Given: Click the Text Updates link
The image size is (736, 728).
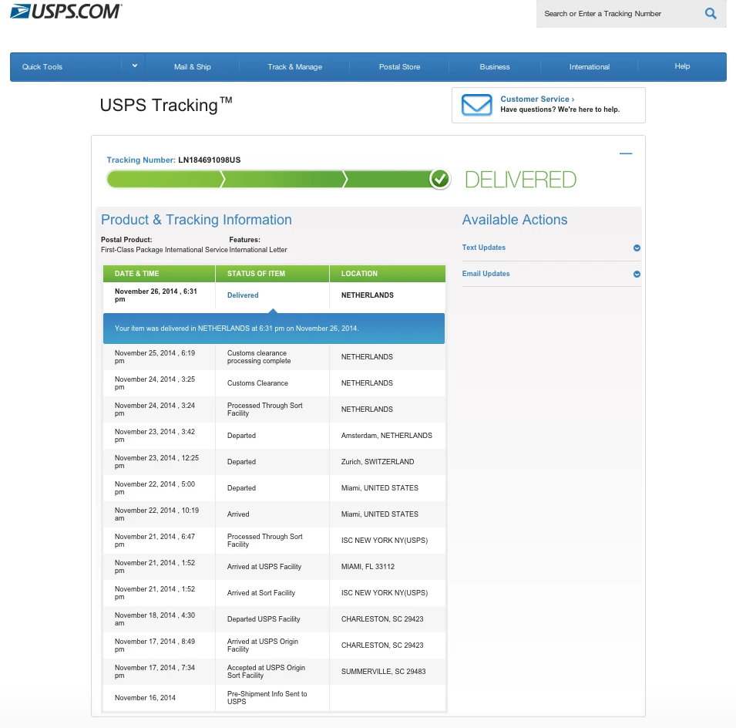Looking at the screenshot, I should coord(483,248).
